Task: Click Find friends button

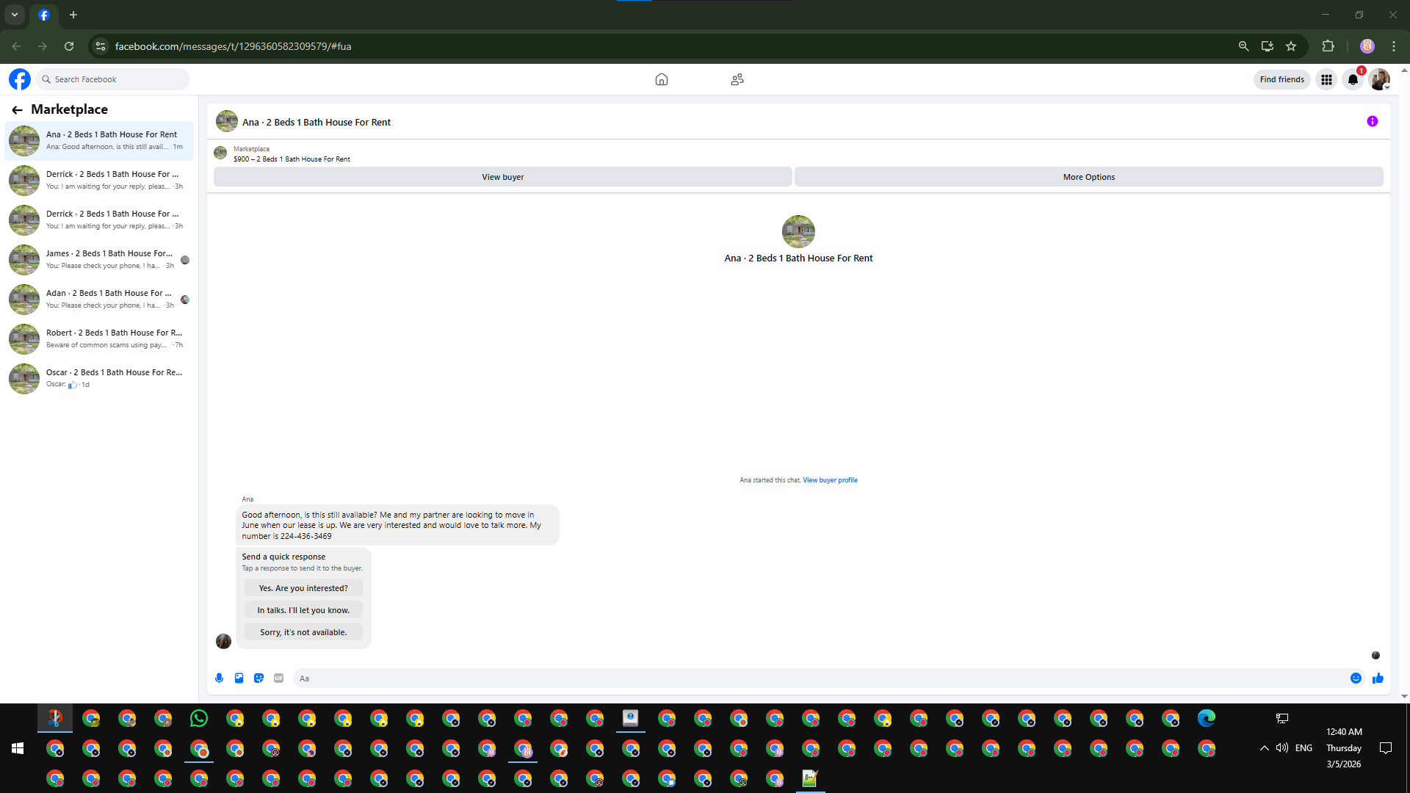Action: [x=1281, y=79]
